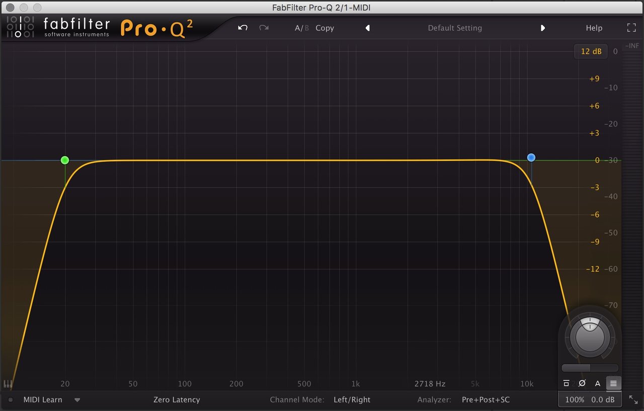This screenshot has width=644, height=411.
Task: Change Left/Right channel mode setting
Action: (x=352, y=400)
